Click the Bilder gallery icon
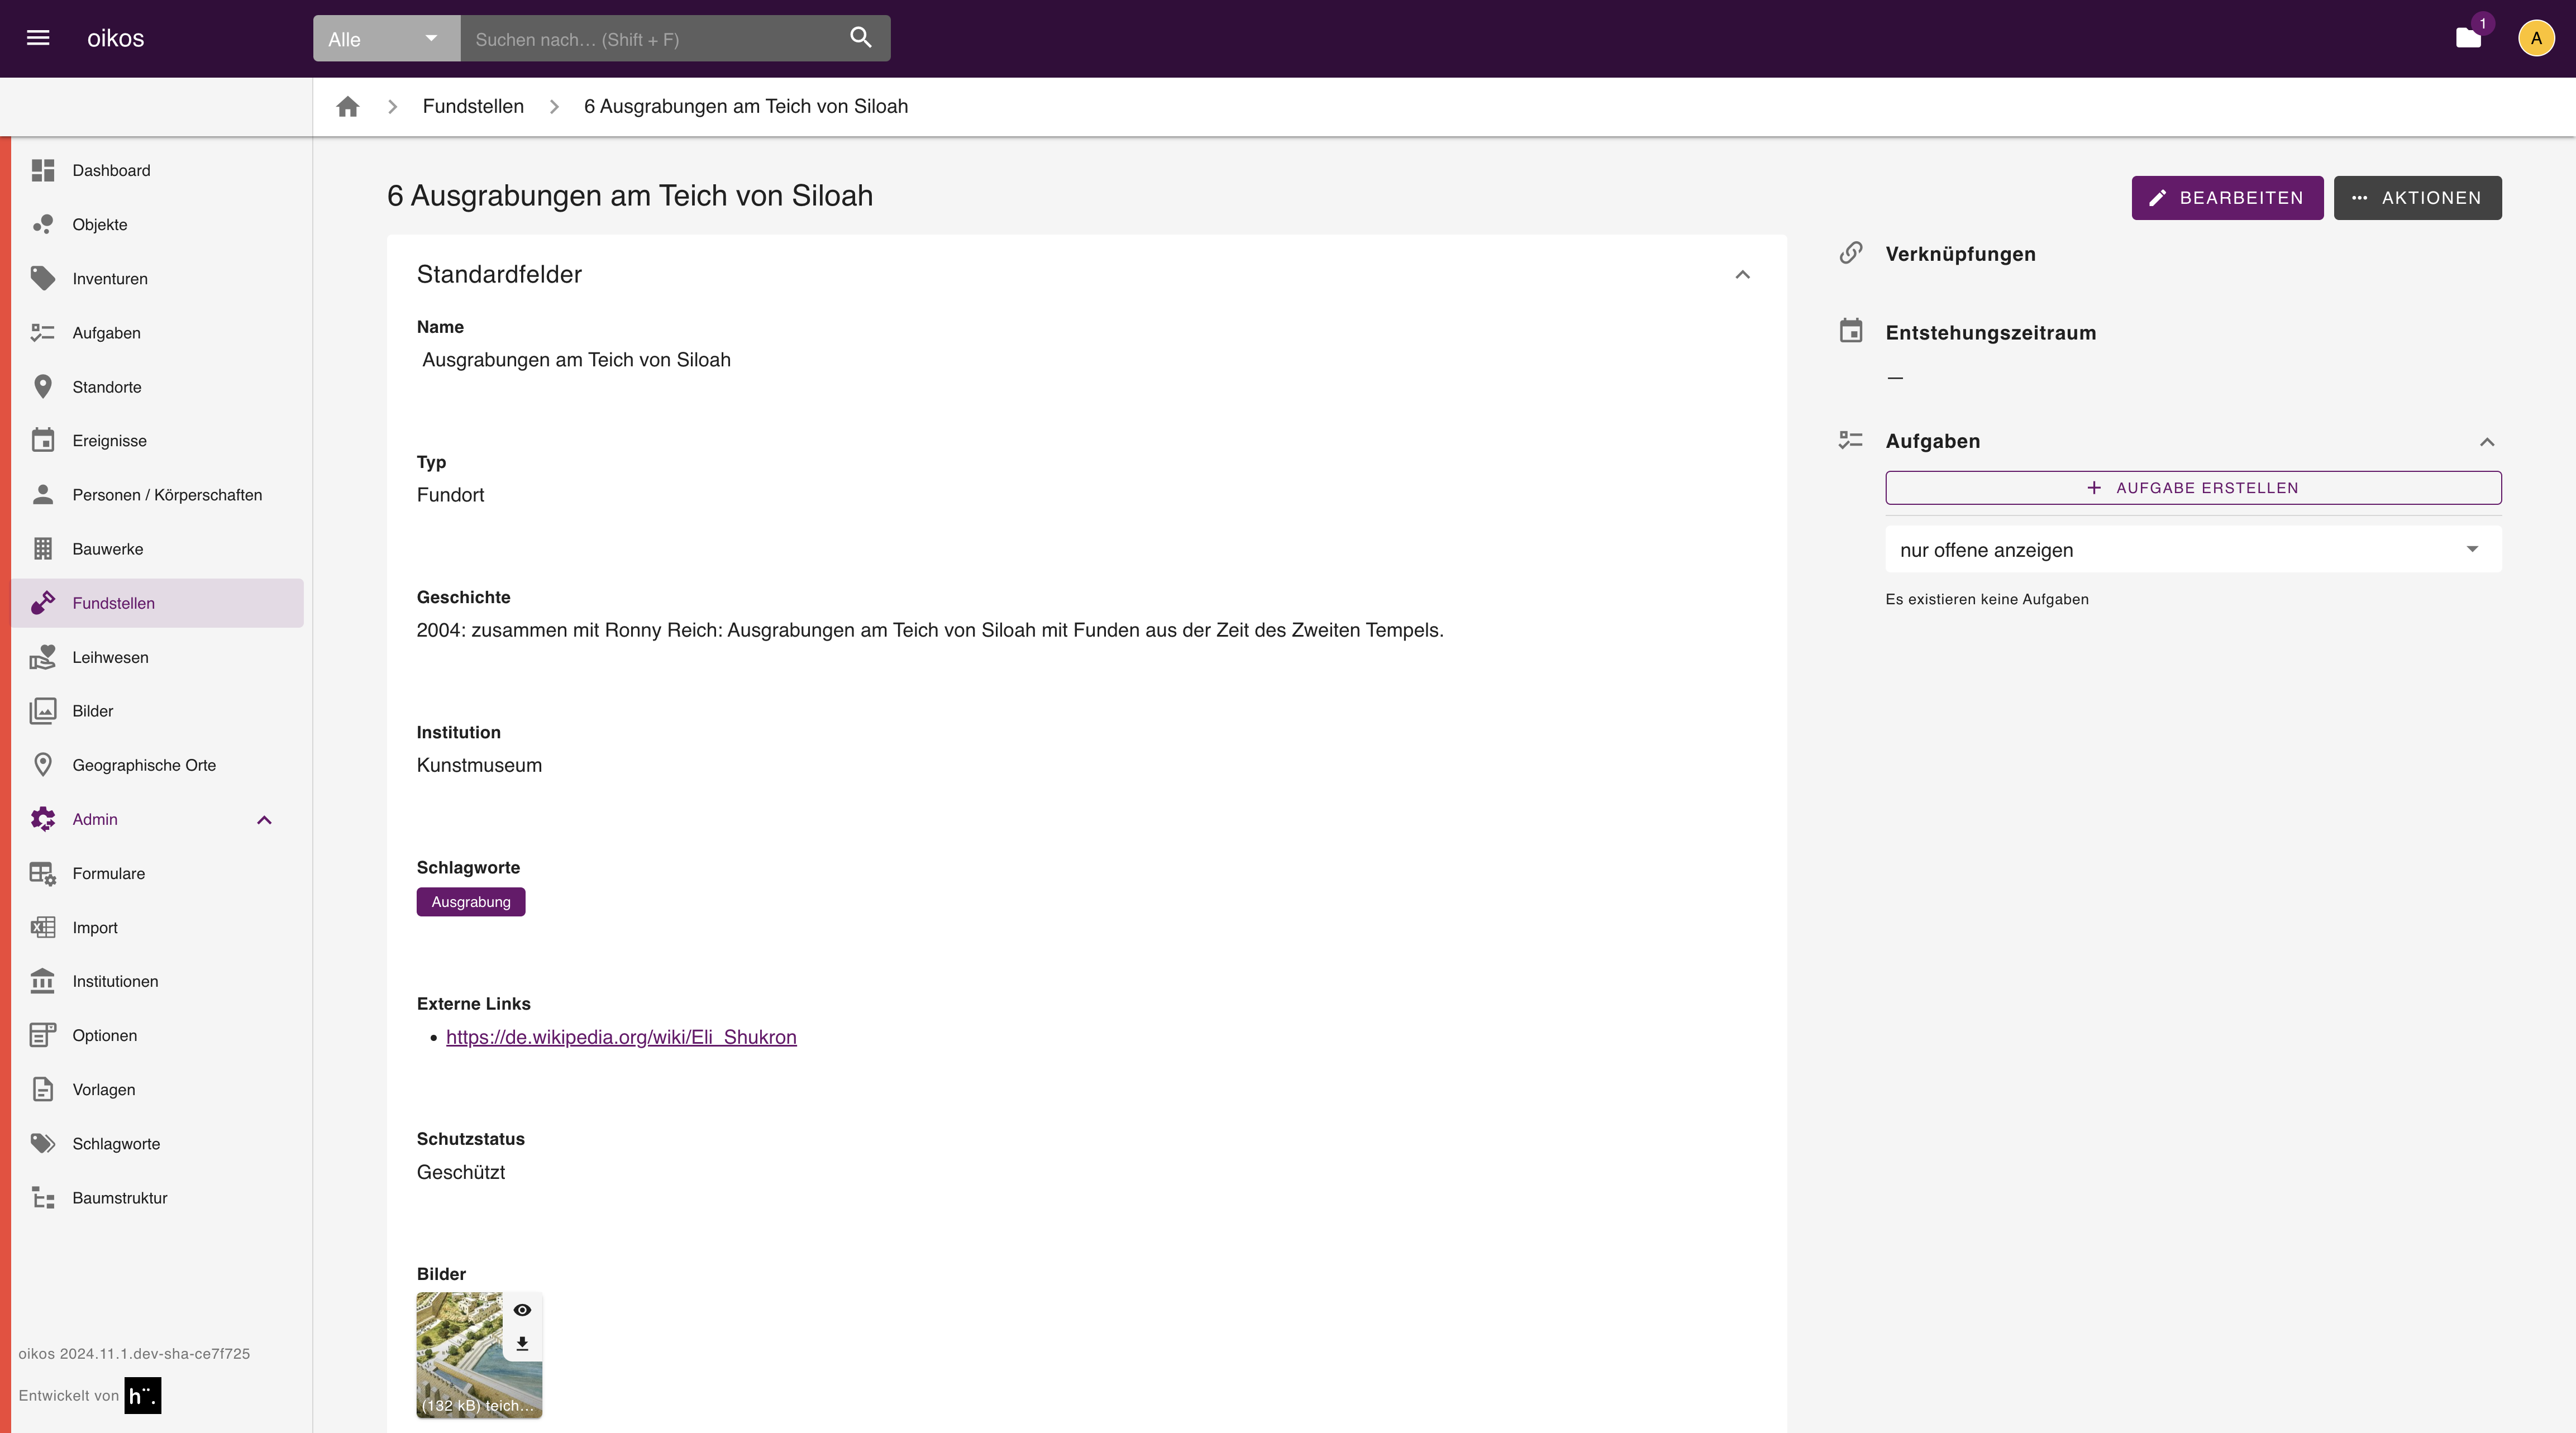Viewport: 2576px width, 1433px height. click(43, 710)
